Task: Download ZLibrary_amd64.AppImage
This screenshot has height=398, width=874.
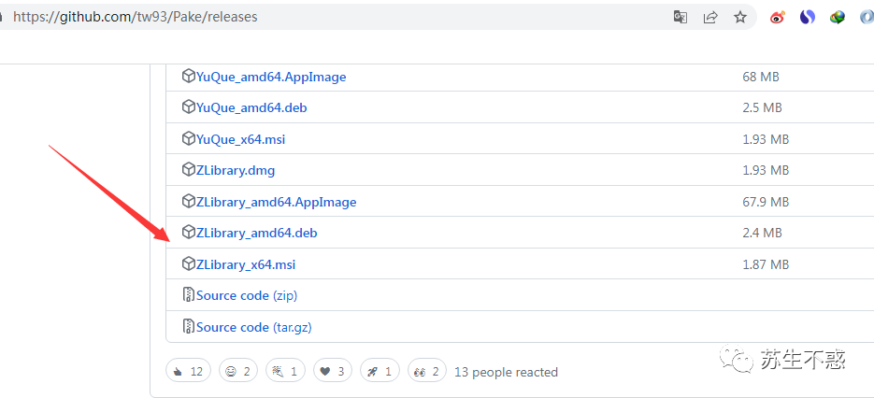Action: [276, 202]
